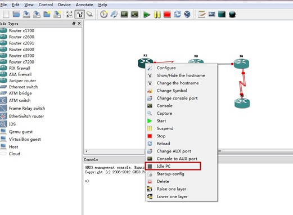Select Change the hostname menu entry
Image resolution: width=293 pixels, height=215 pixels.
[181, 83]
